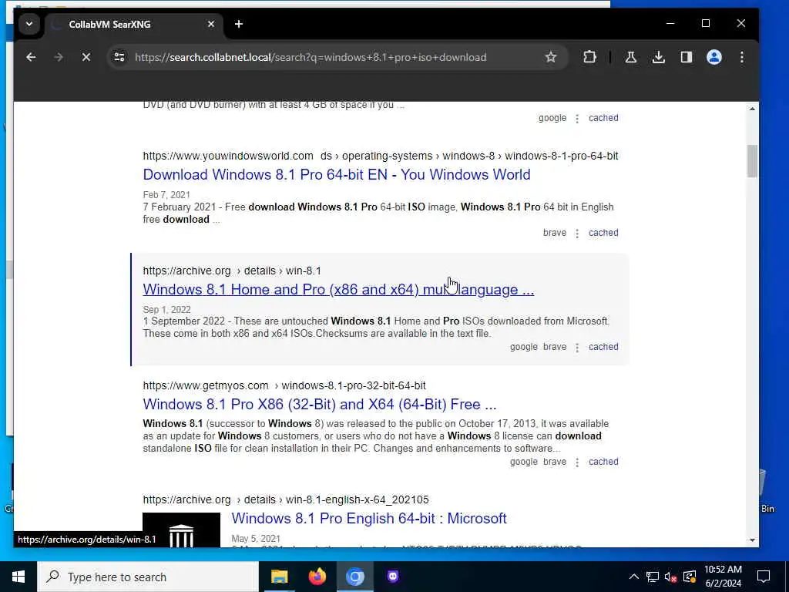Click brave engine link on archive.org win-8.1 result
The height and width of the screenshot is (592, 789).
tap(555, 347)
